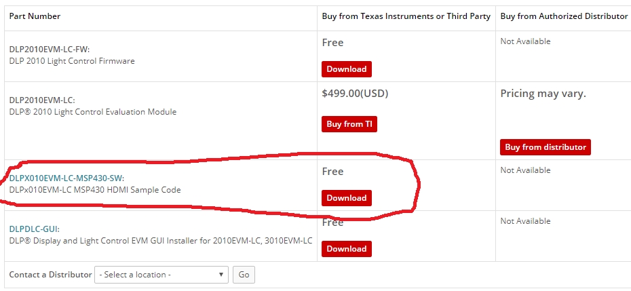Click the DLP2010EVM-LC-FW part number
Viewport: 631px width, 291px height.
(x=49, y=49)
